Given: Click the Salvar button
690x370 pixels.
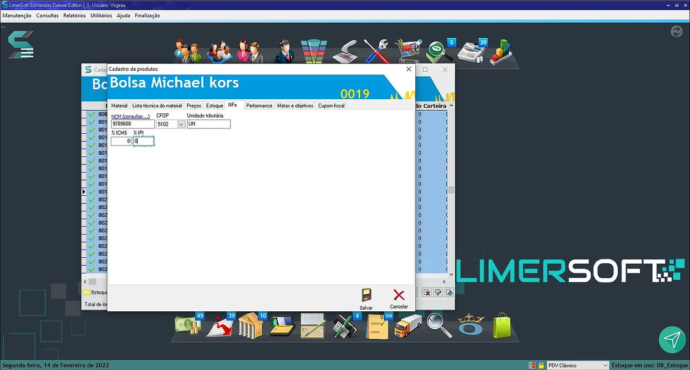Looking at the screenshot, I should [x=366, y=298].
